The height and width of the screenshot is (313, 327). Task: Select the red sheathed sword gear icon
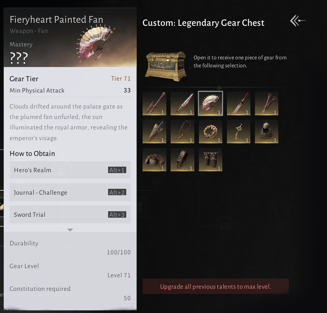point(154,104)
